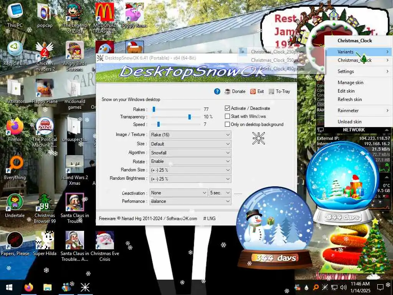Open the Random Size dropdown
The width and height of the screenshot is (393, 295).
190,170
